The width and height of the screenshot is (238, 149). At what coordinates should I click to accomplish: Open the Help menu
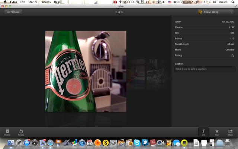pyautogui.click(x=57, y=2)
